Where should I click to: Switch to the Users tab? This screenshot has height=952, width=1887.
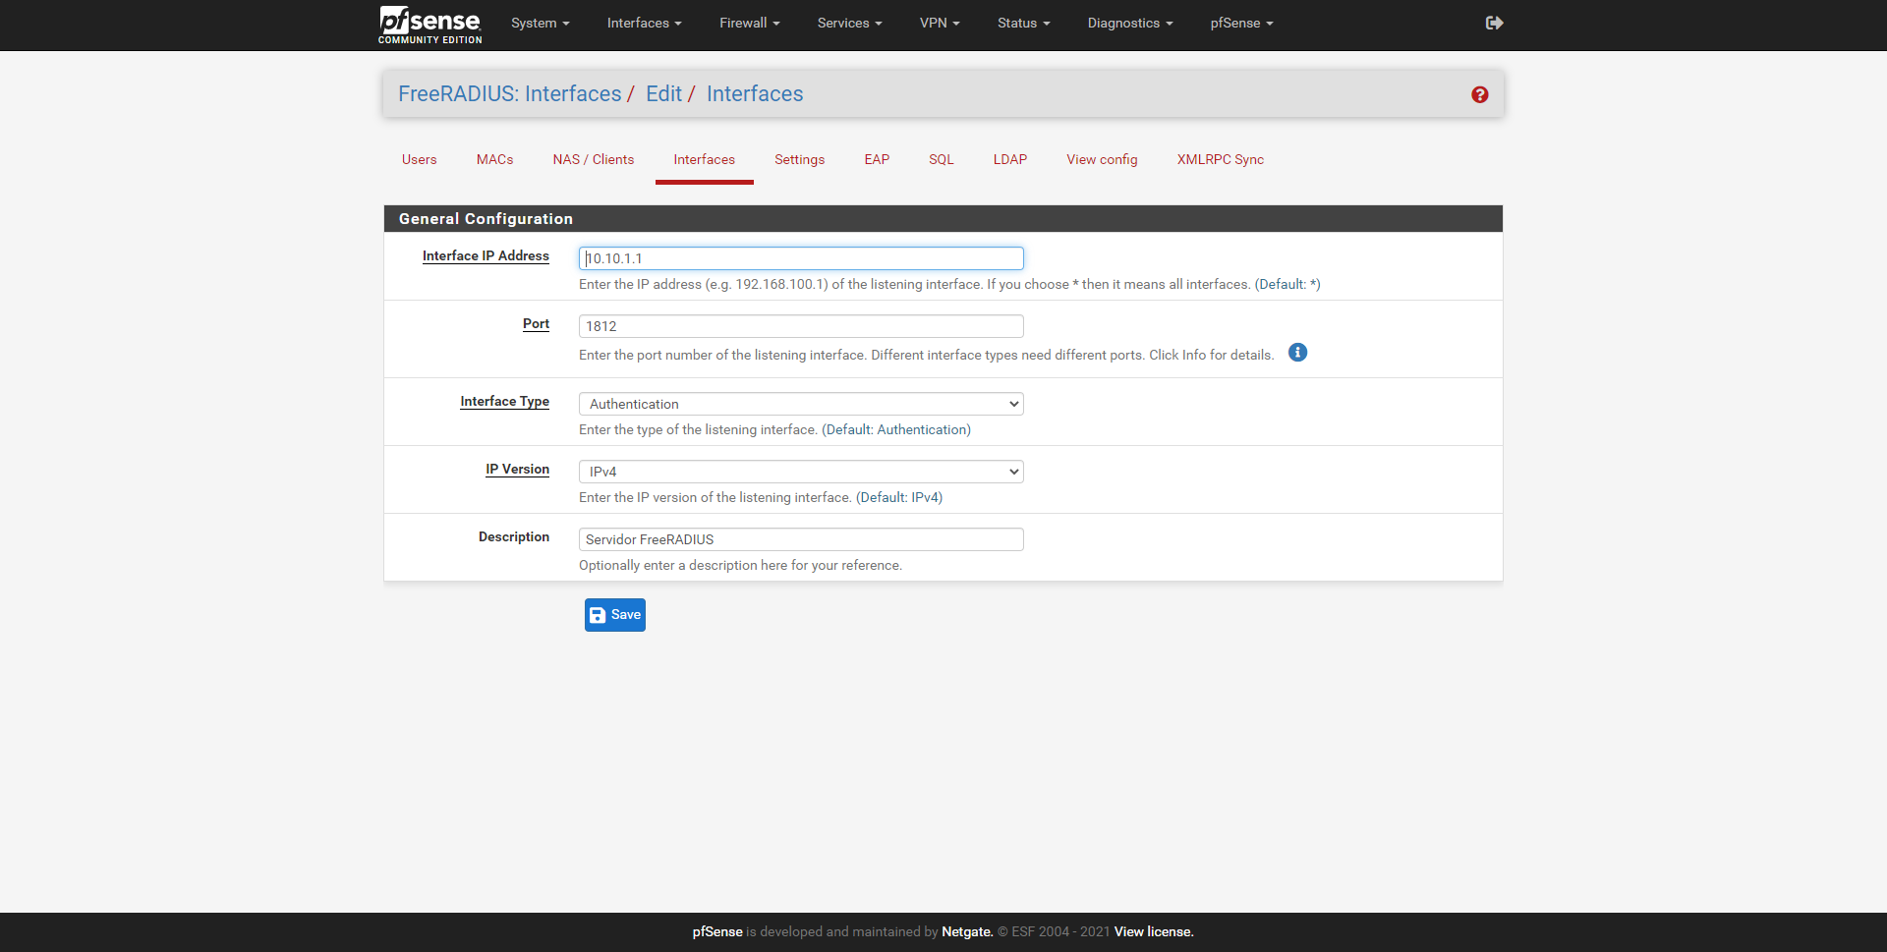click(420, 159)
